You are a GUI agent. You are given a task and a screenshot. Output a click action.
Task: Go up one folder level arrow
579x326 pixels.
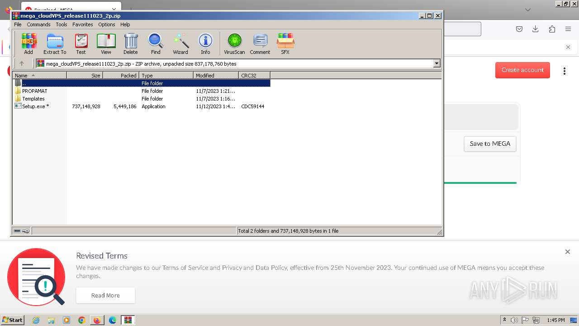pyautogui.click(x=21, y=64)
